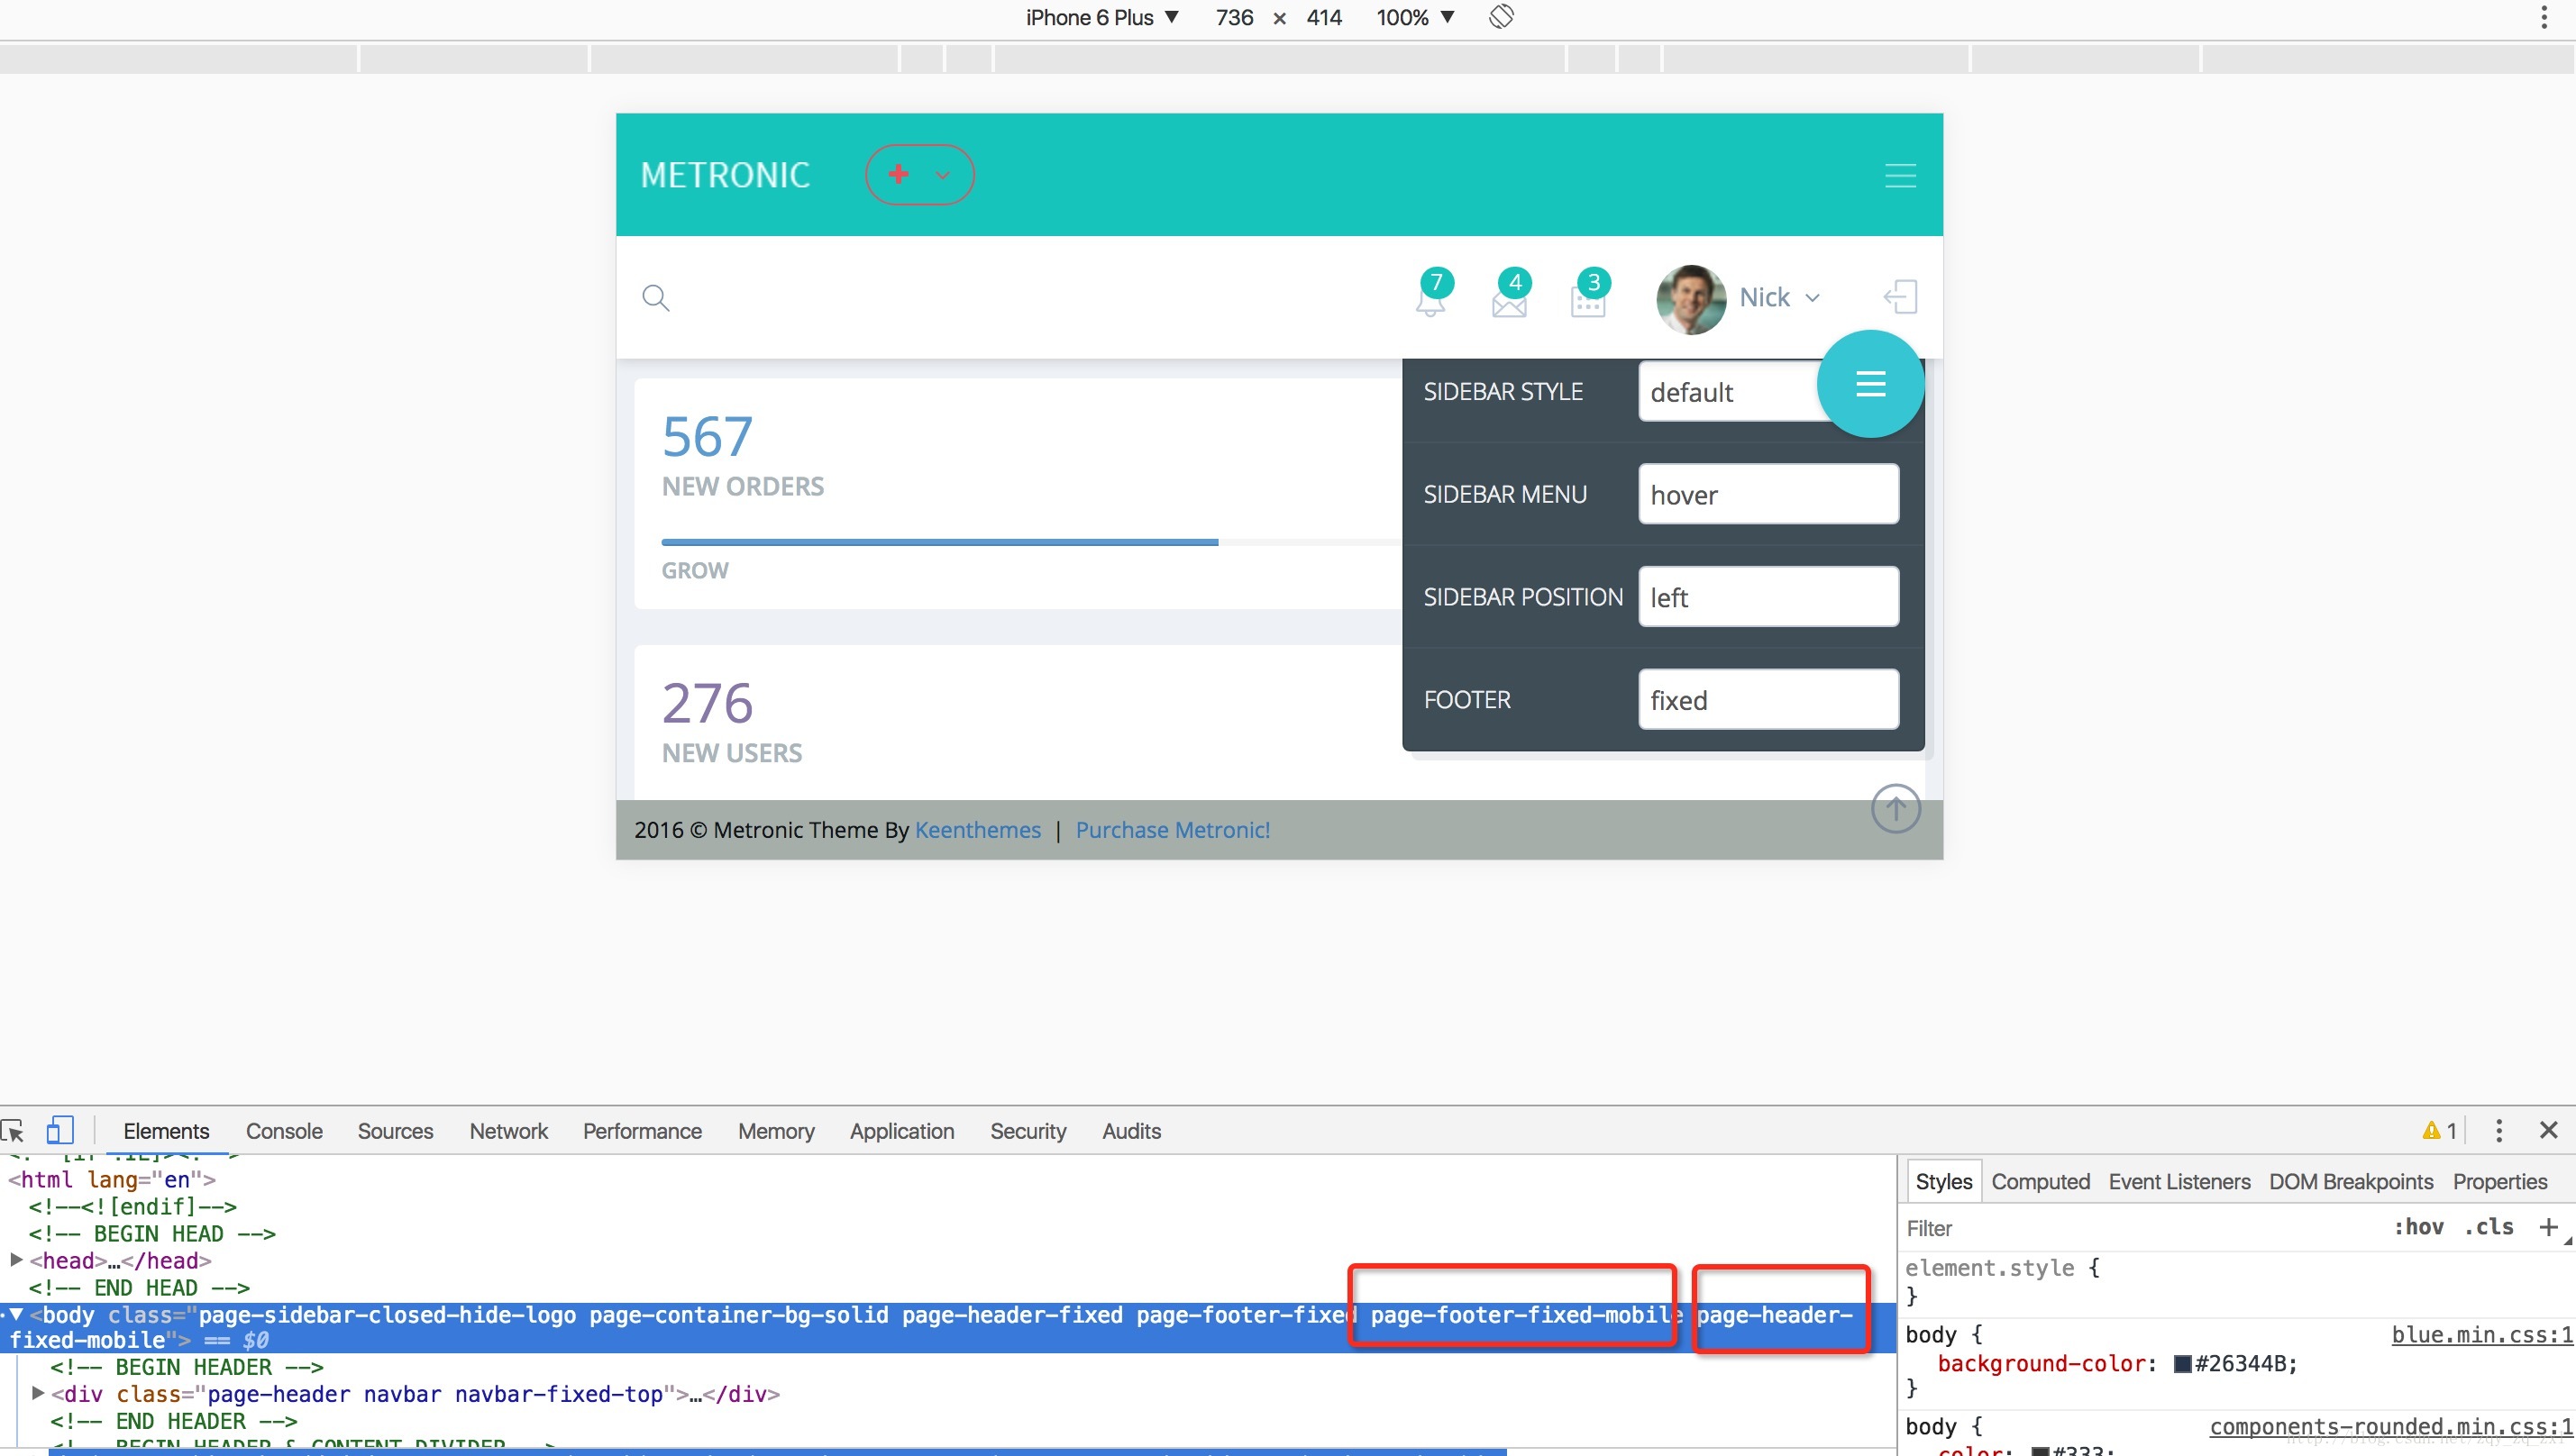
Task: Click the #26344B background color swatch
Action: 2183,1364
